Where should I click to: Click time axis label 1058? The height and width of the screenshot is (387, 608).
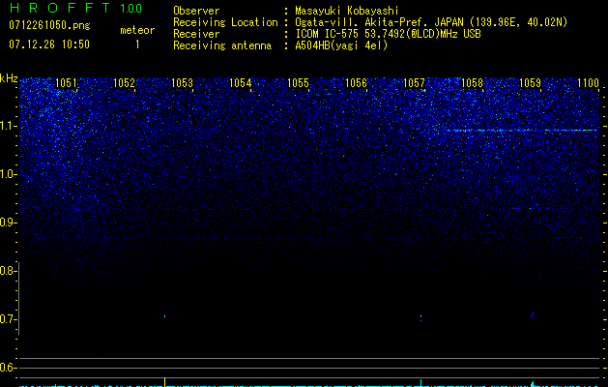(x=472, y=83)
